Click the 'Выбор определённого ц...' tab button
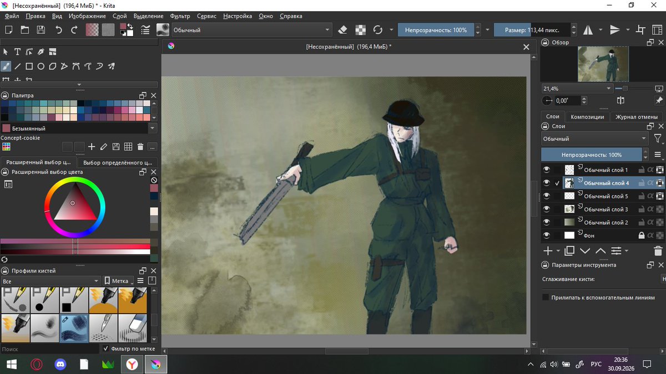Screen dimensions: 666x374 [x=118, y=162]
